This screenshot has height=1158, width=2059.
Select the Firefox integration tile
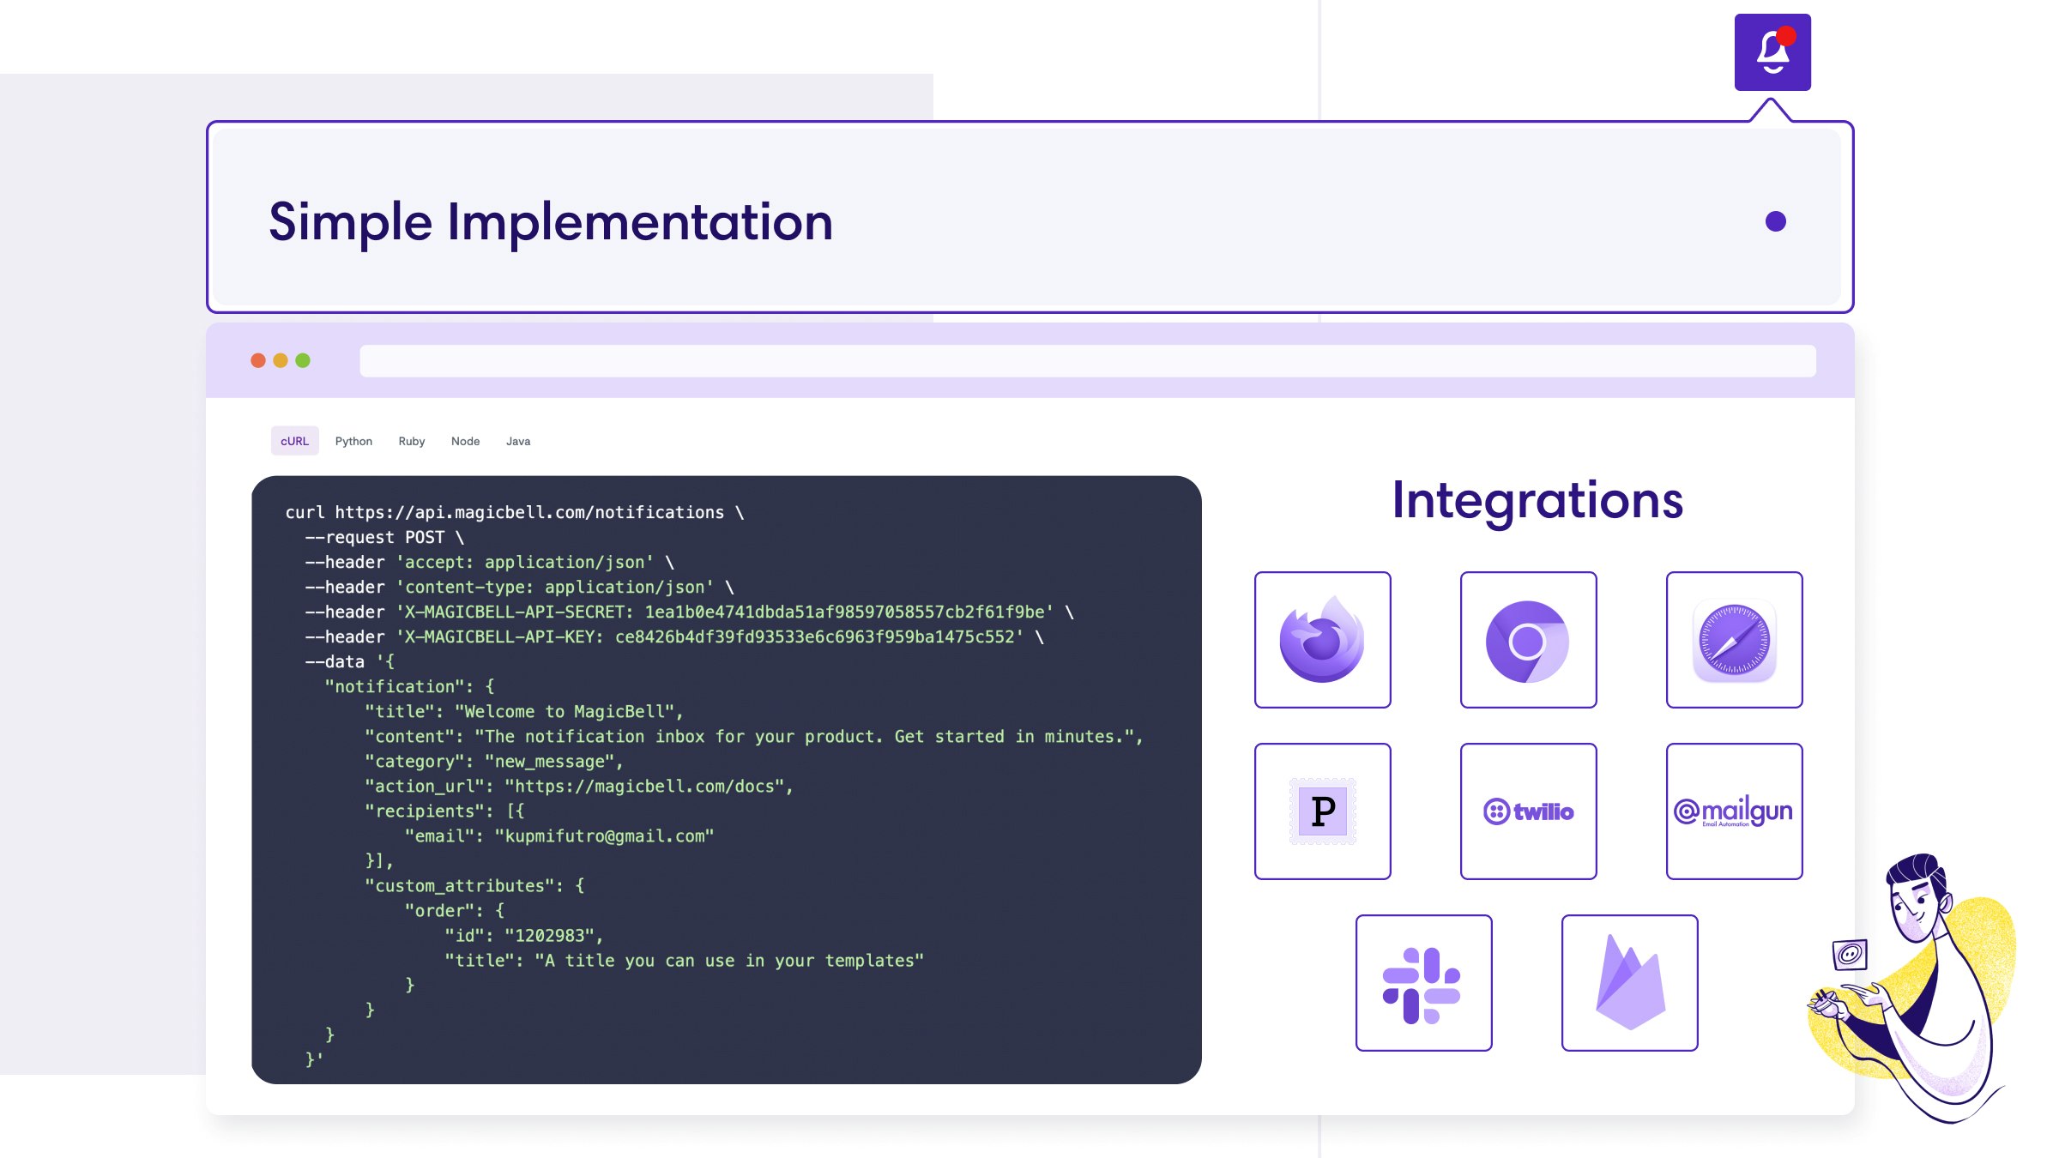pos(1322,640)
